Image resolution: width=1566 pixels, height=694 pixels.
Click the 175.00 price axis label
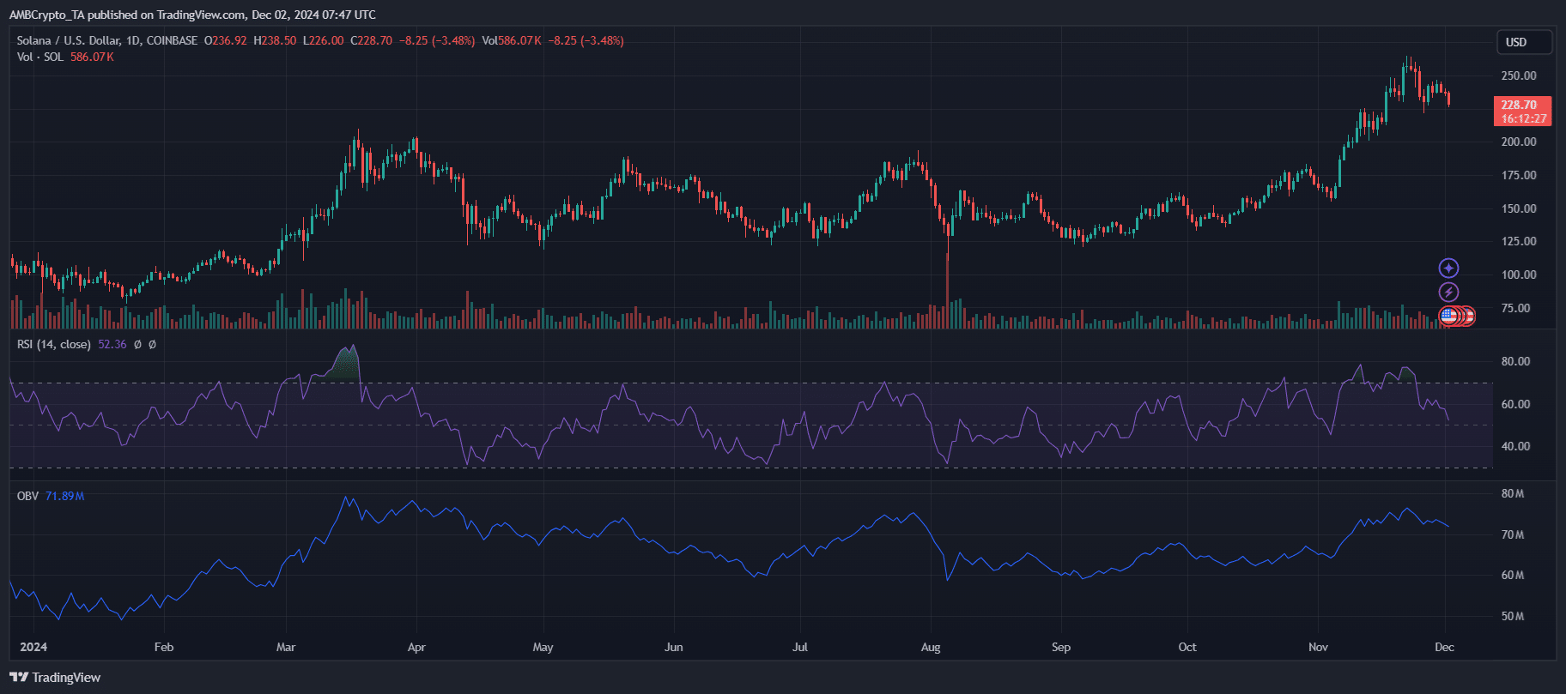(1519, 175)
